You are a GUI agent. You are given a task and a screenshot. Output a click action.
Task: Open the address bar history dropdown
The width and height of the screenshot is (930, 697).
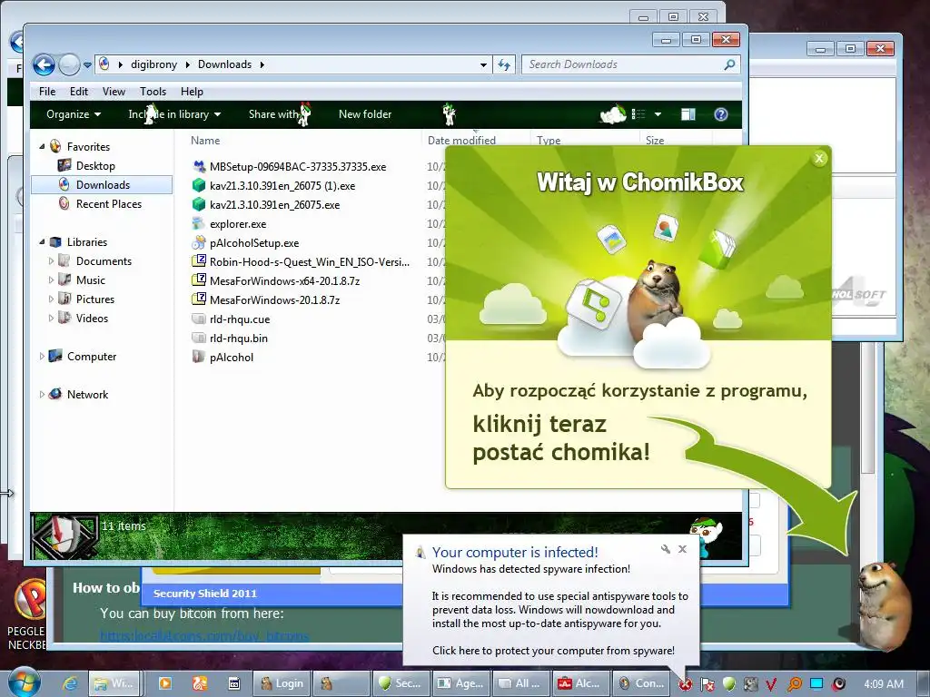tap(483, 64)
